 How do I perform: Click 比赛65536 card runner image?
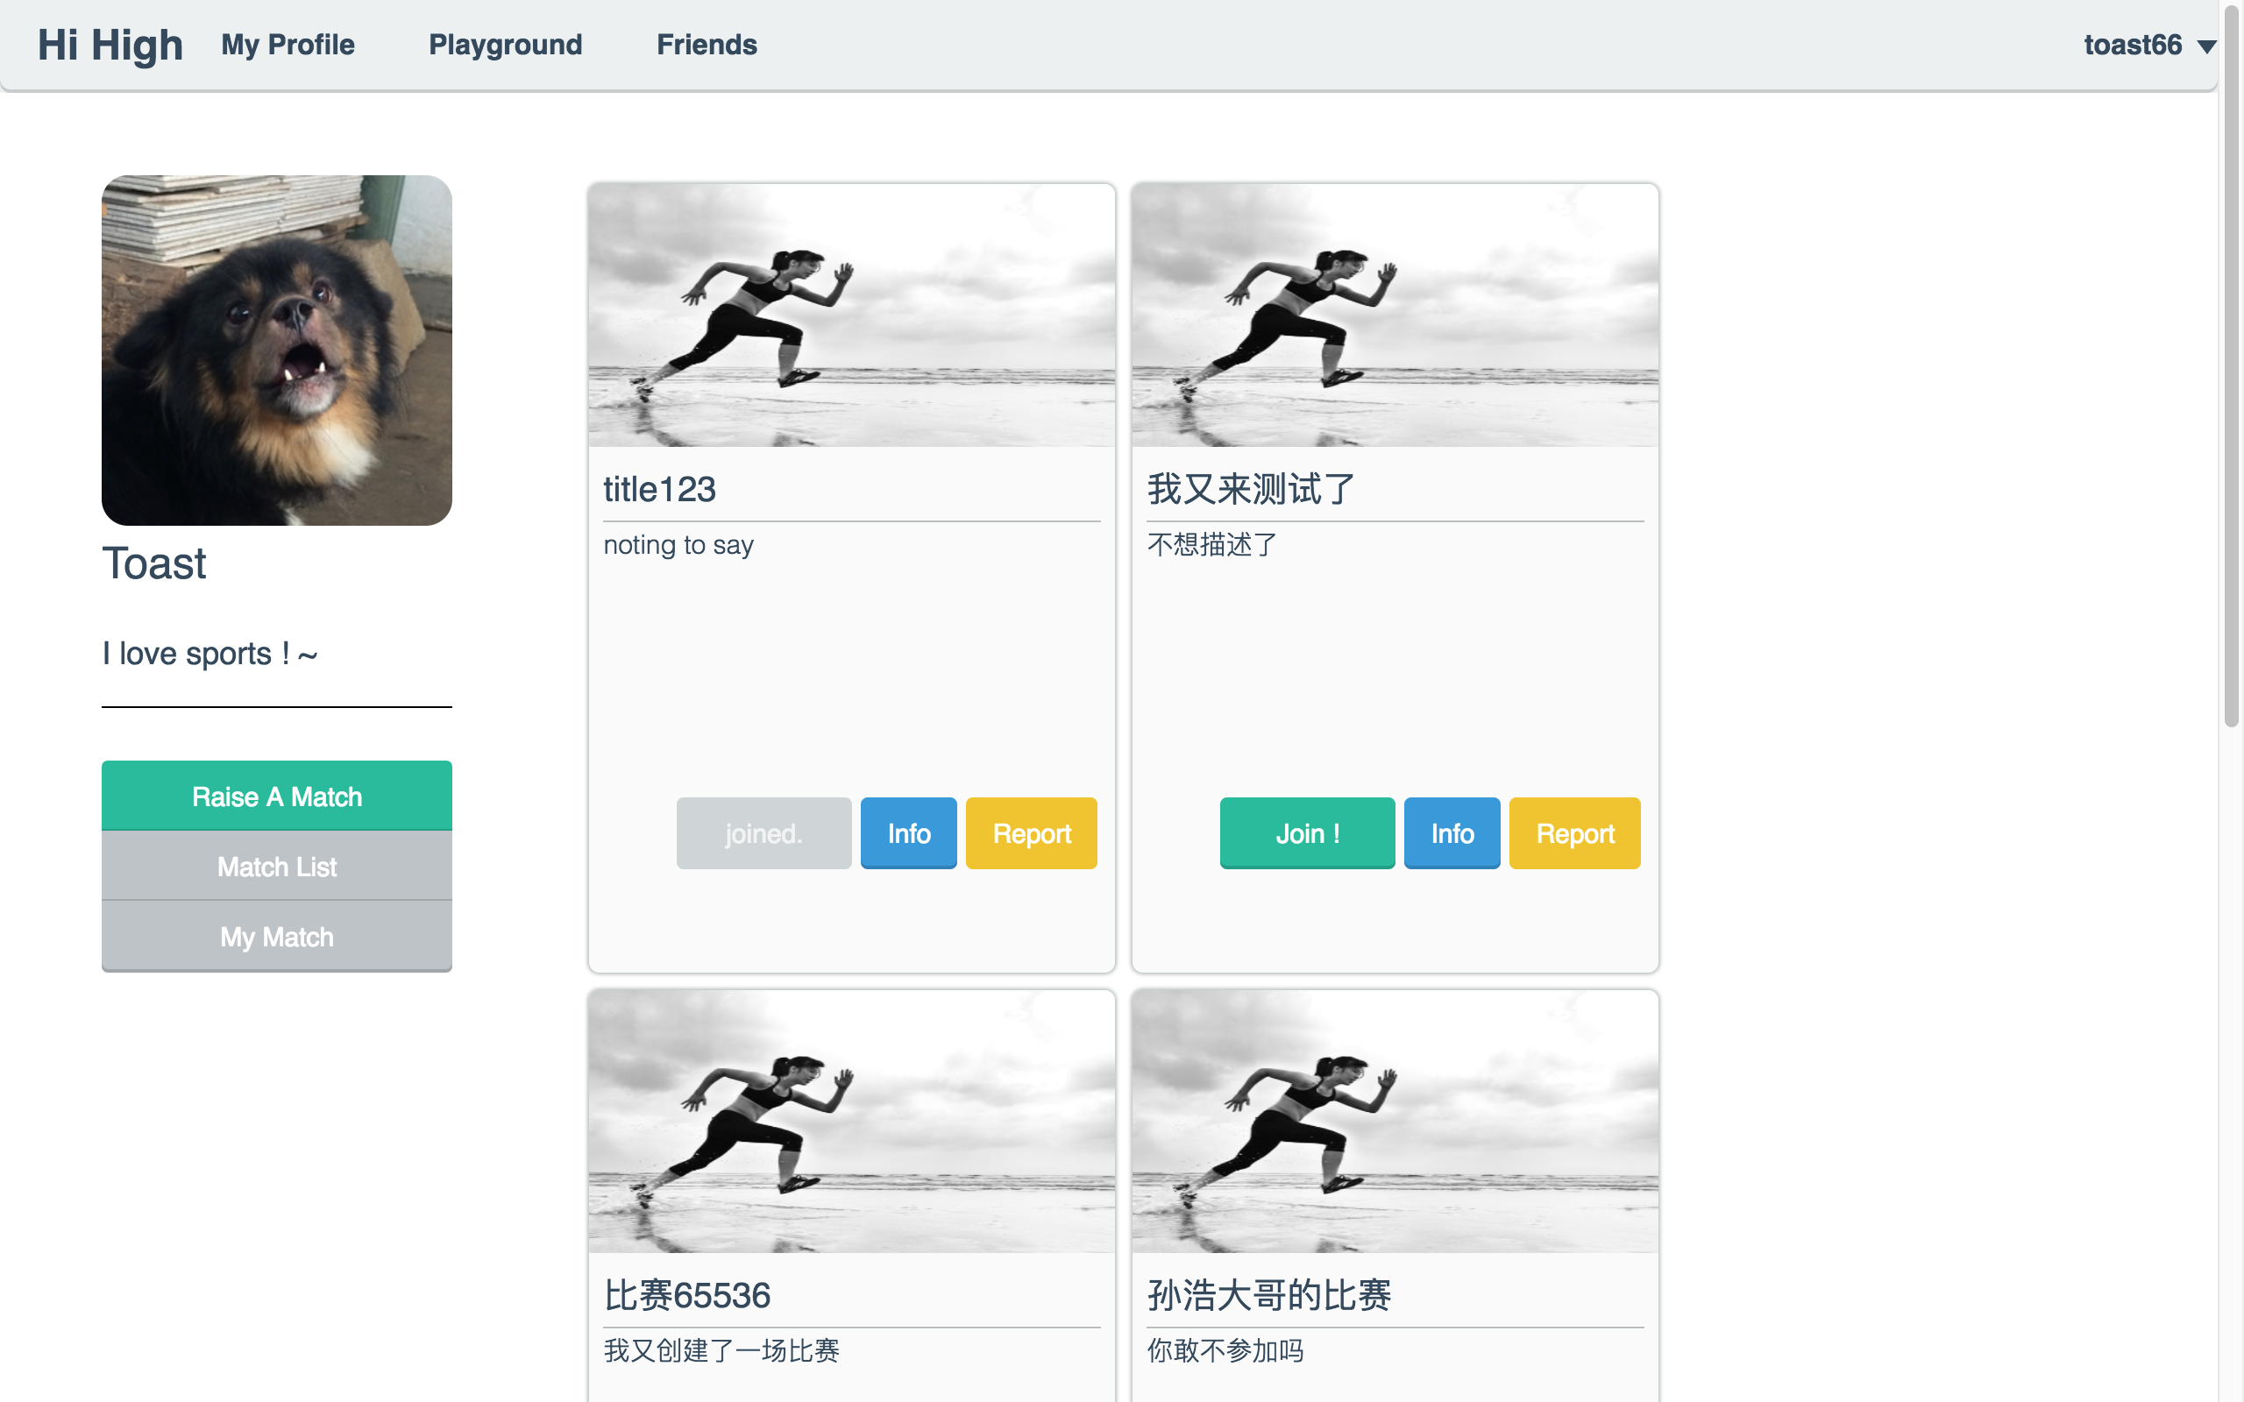click(x=851, y=1121)
